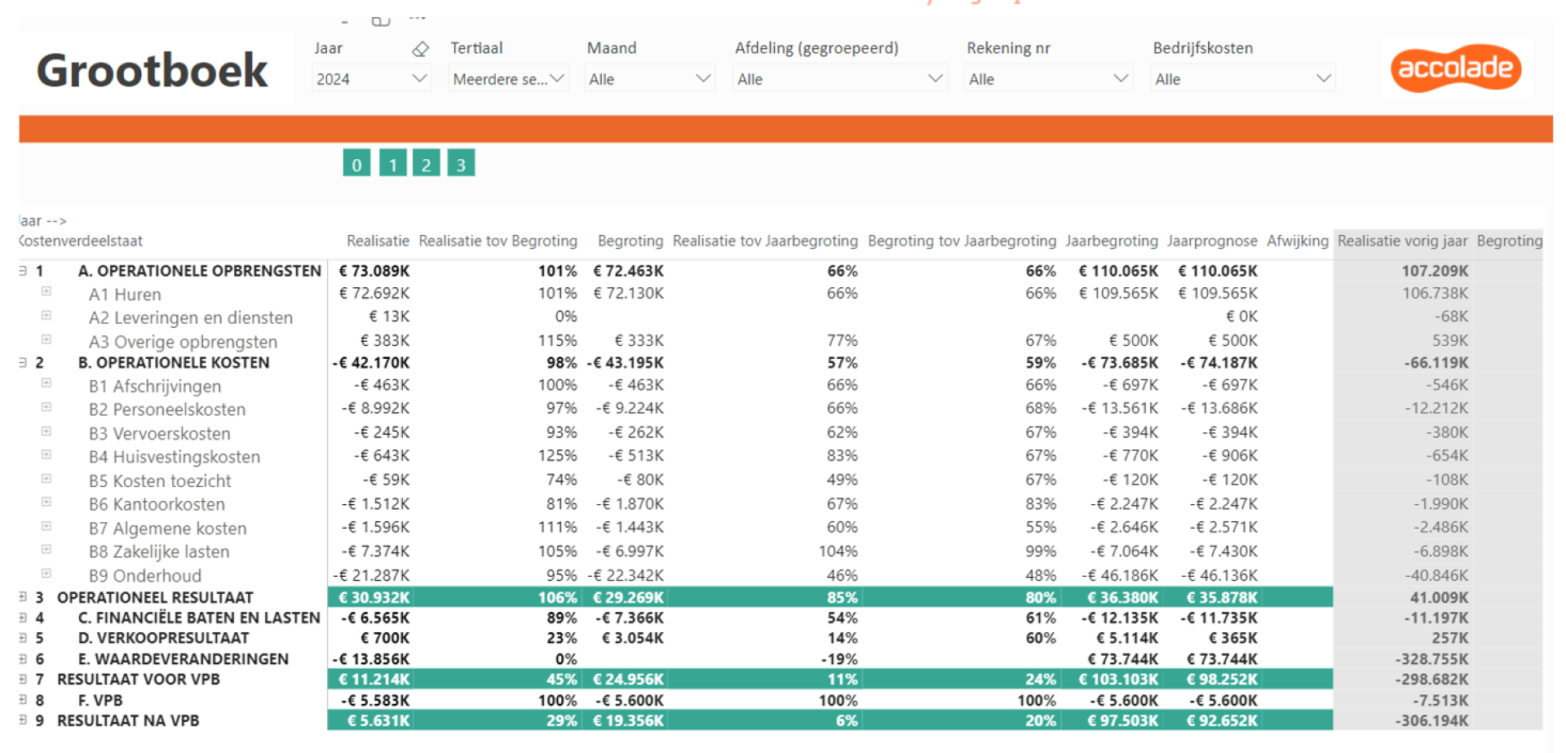This screenshot has height=753, width=1566.
Task: Open the Afdeling (gegroepeerd) dropdown
Action: pyautogui.click(x=840, y=79)
